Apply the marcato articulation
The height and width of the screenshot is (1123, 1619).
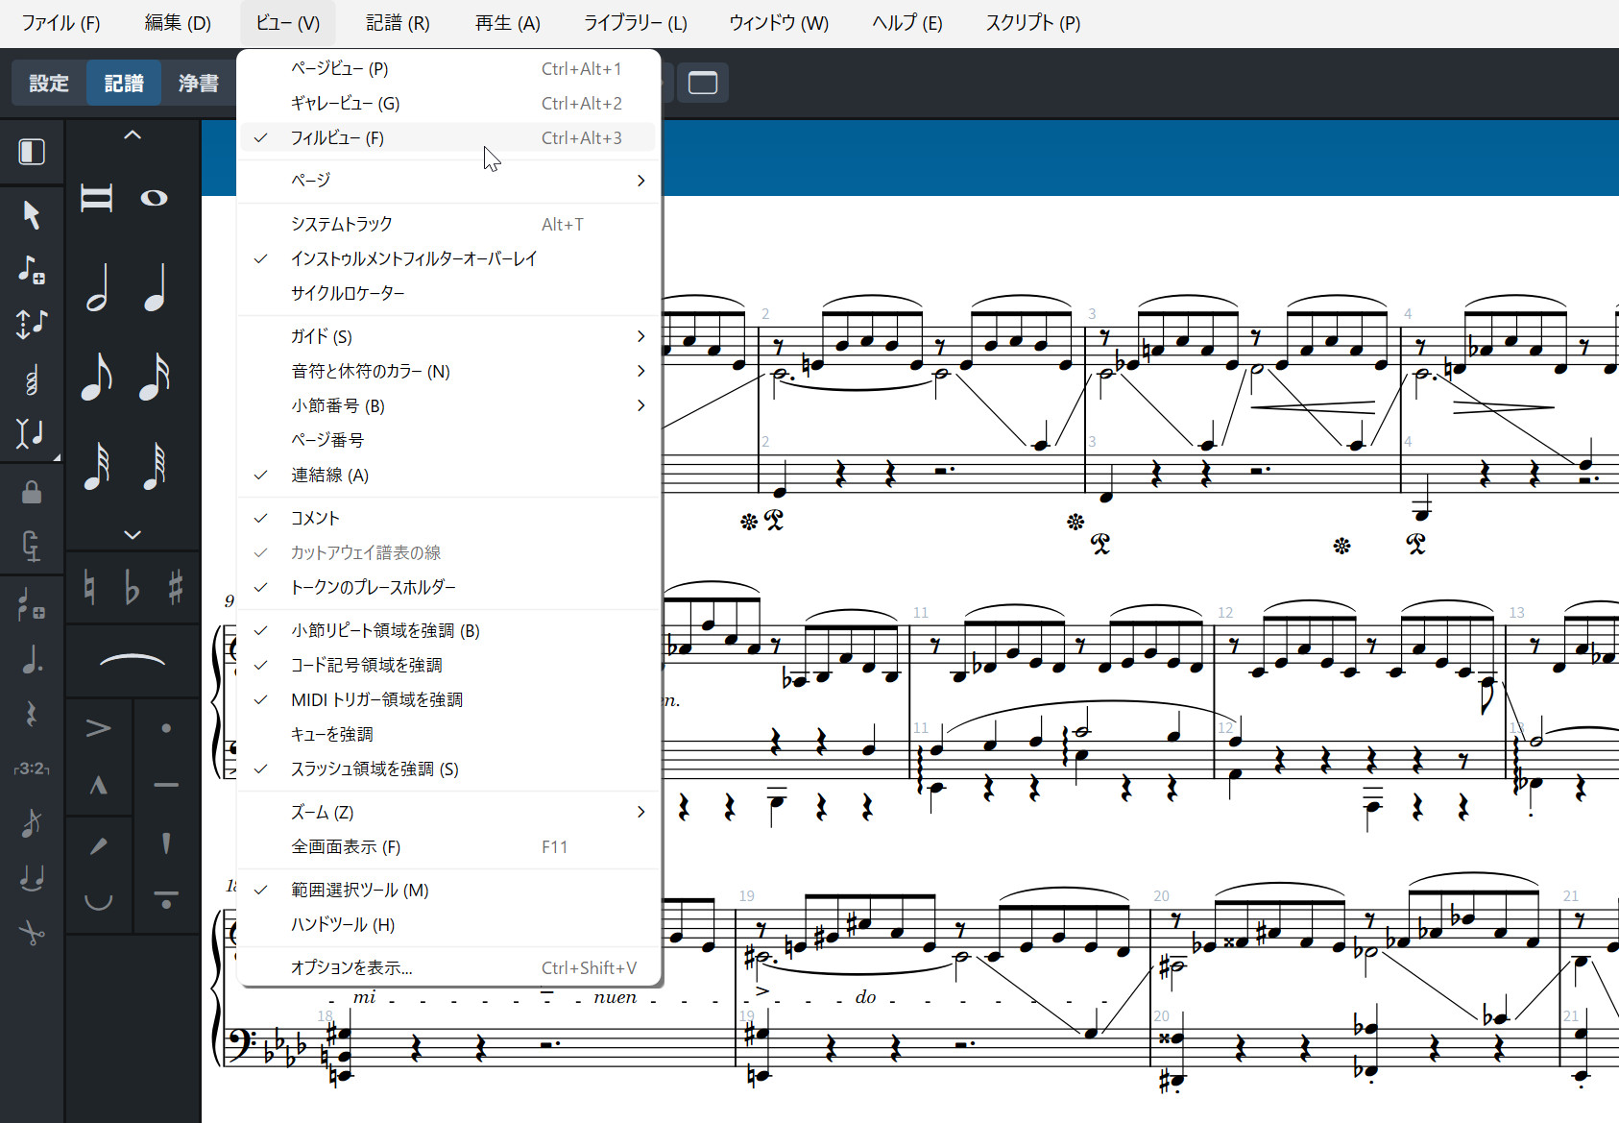click(x=98, y=786)
